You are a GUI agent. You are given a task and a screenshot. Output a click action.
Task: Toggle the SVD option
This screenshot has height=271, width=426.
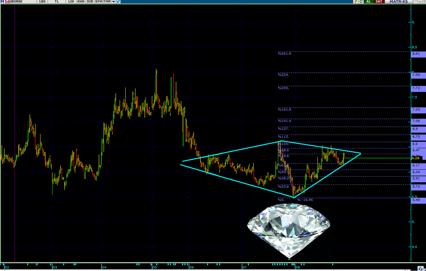coord(90,2)
